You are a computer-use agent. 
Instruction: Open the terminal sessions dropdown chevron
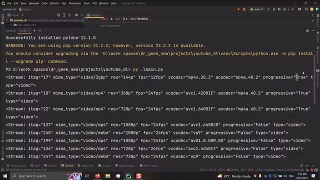tap(40, 31)
